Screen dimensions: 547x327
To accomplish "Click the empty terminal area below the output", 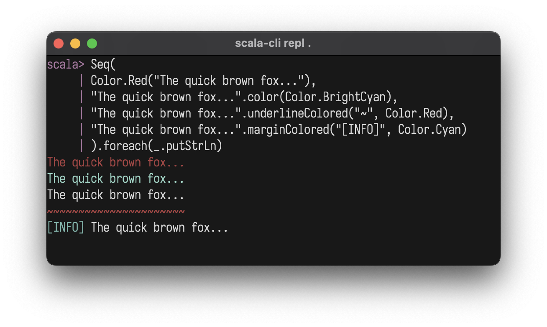I will 273,249.
